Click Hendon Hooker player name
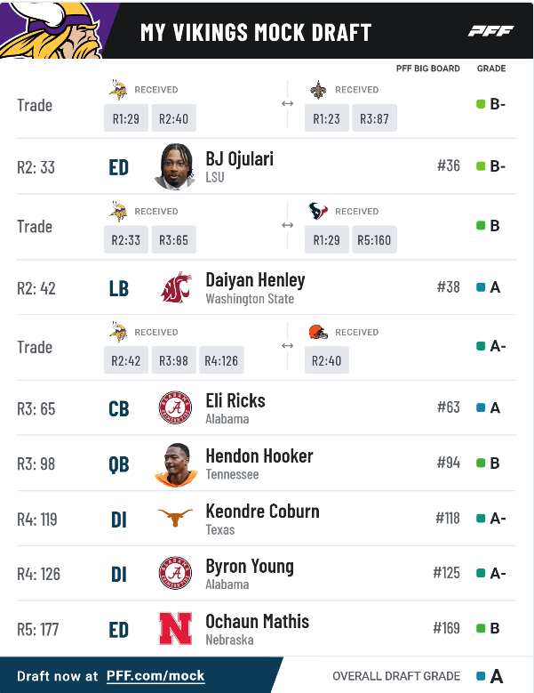 click(259, 456)
